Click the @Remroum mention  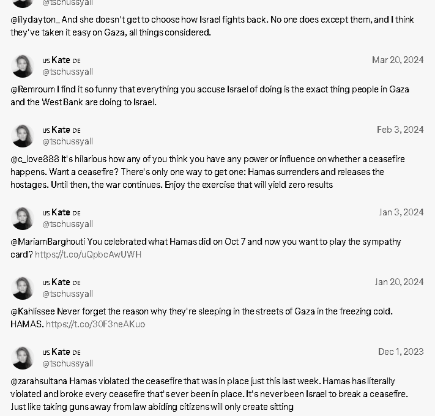click(x=33, y=89)
